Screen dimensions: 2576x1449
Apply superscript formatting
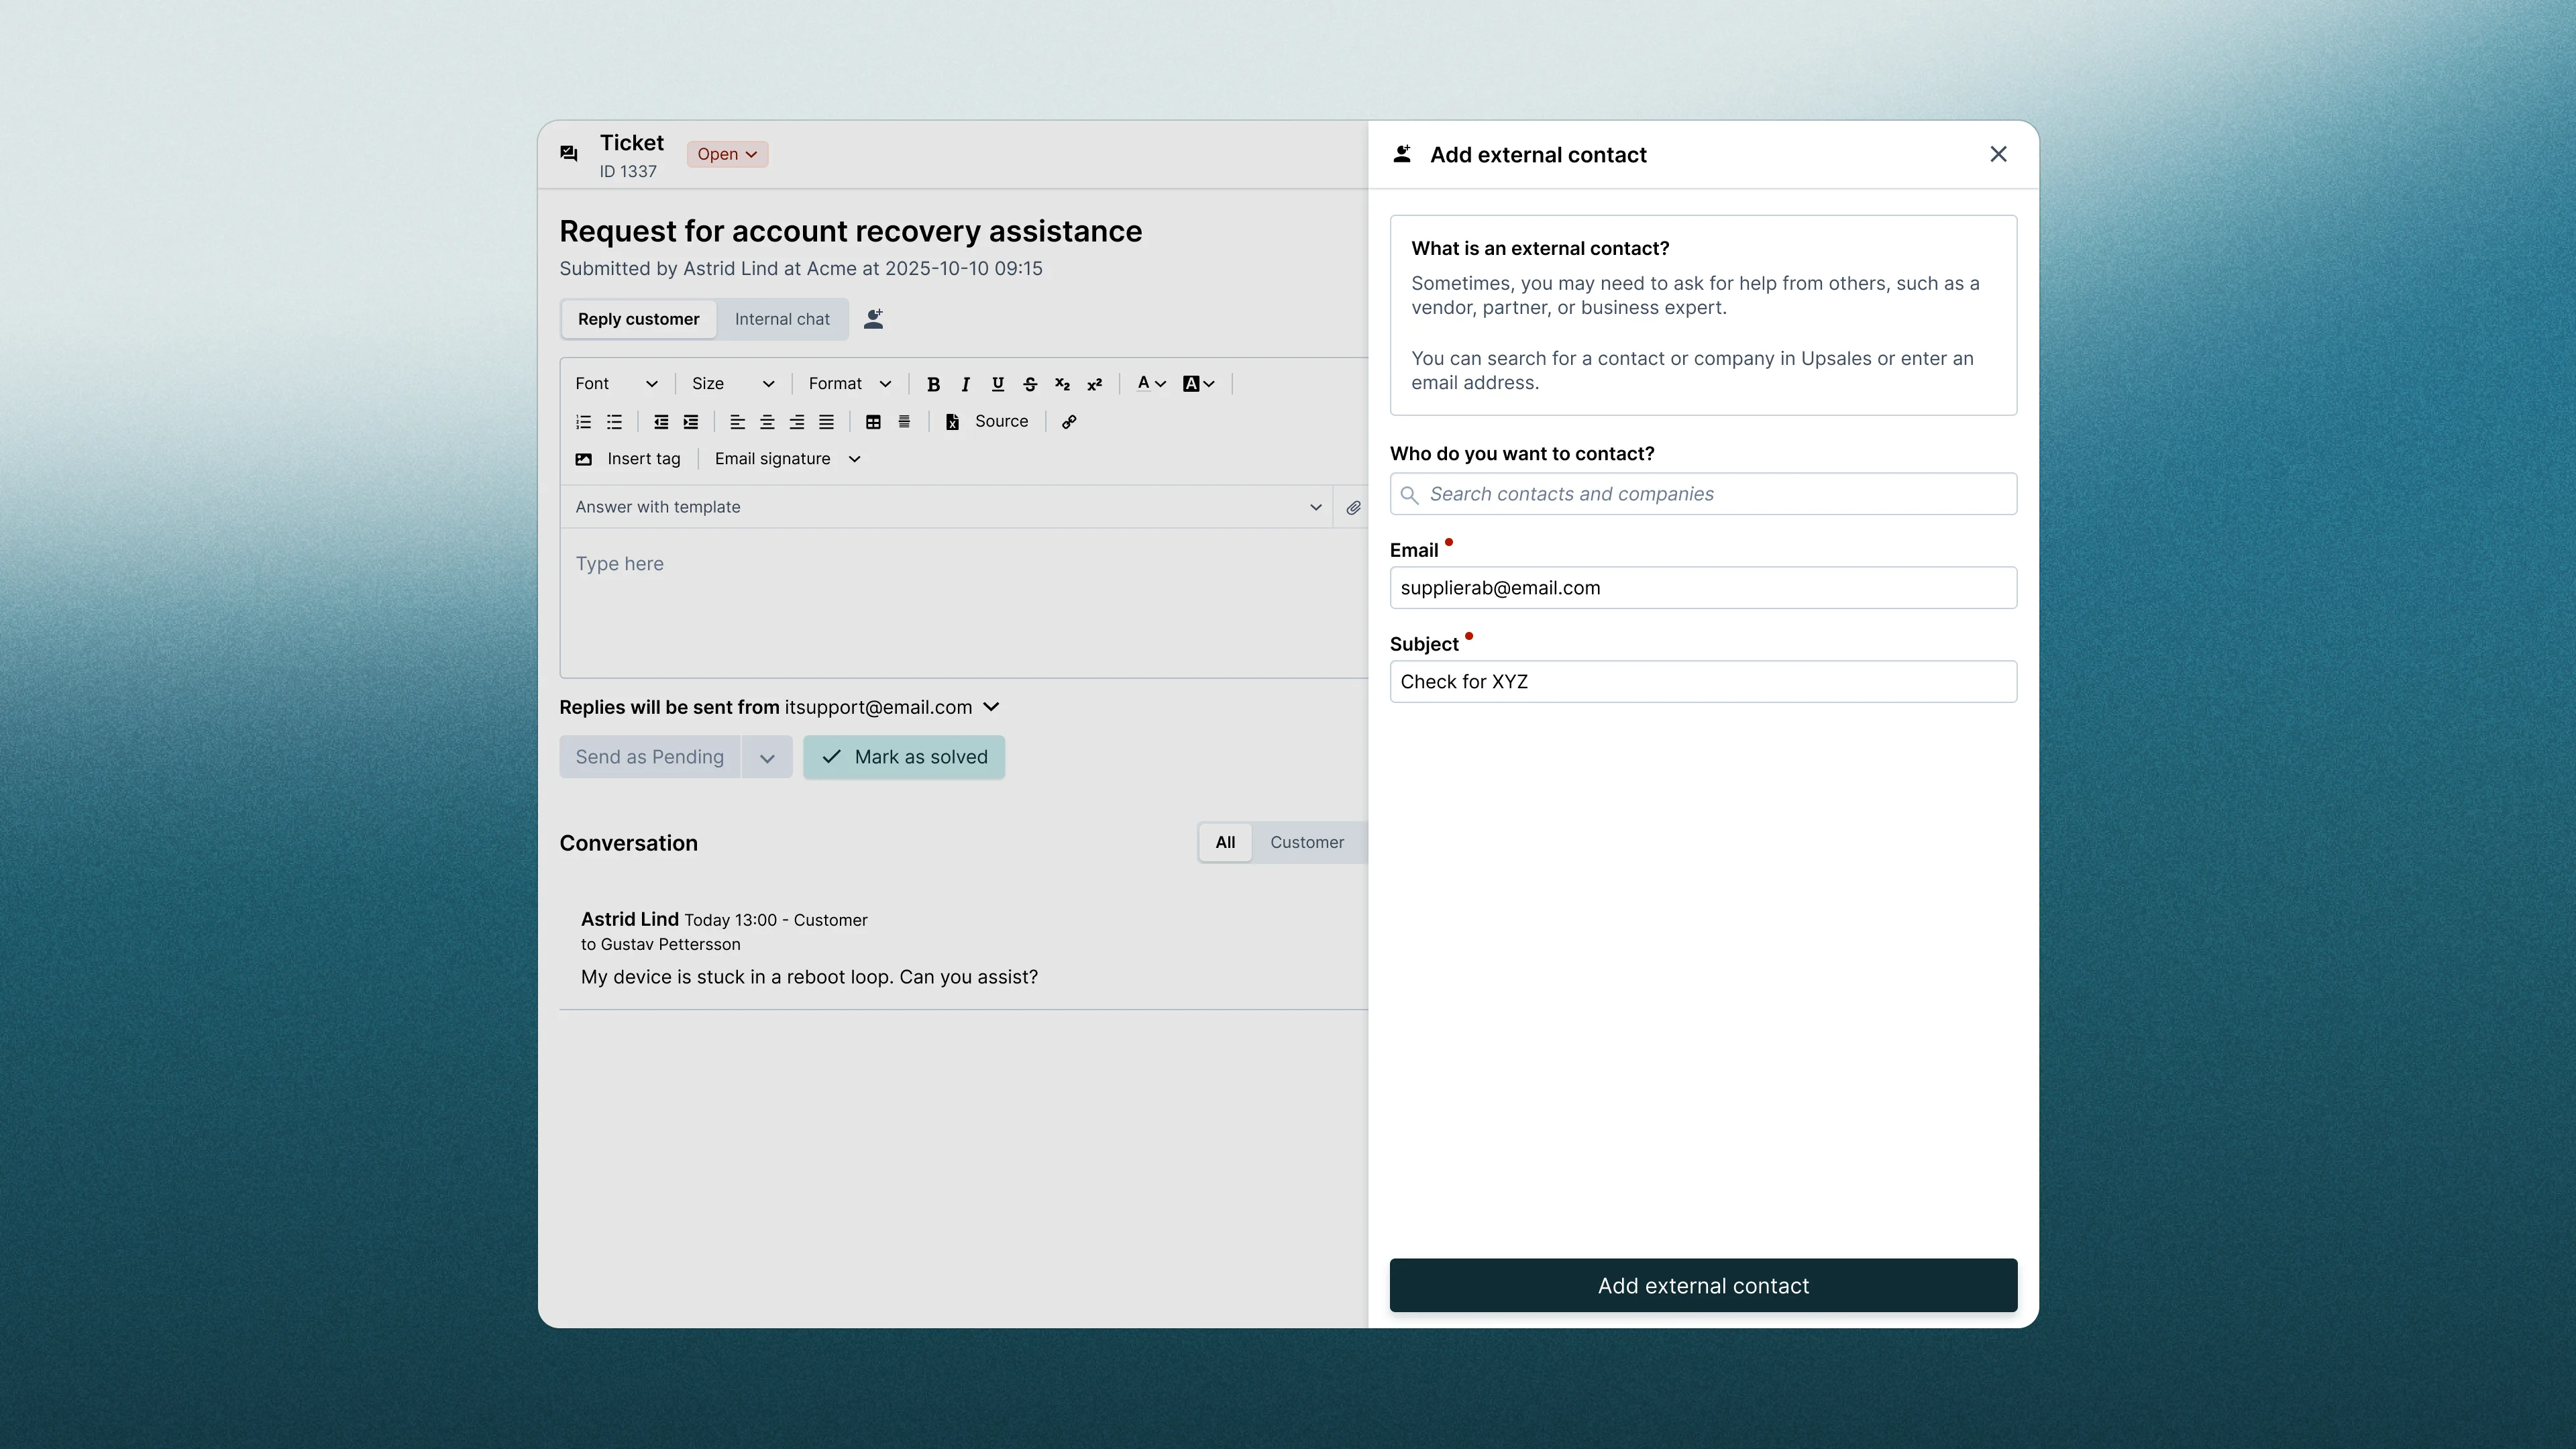1095,384
